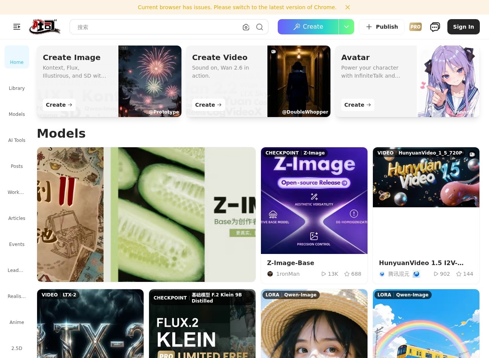Click the site logo in the header

coord(45,27)
